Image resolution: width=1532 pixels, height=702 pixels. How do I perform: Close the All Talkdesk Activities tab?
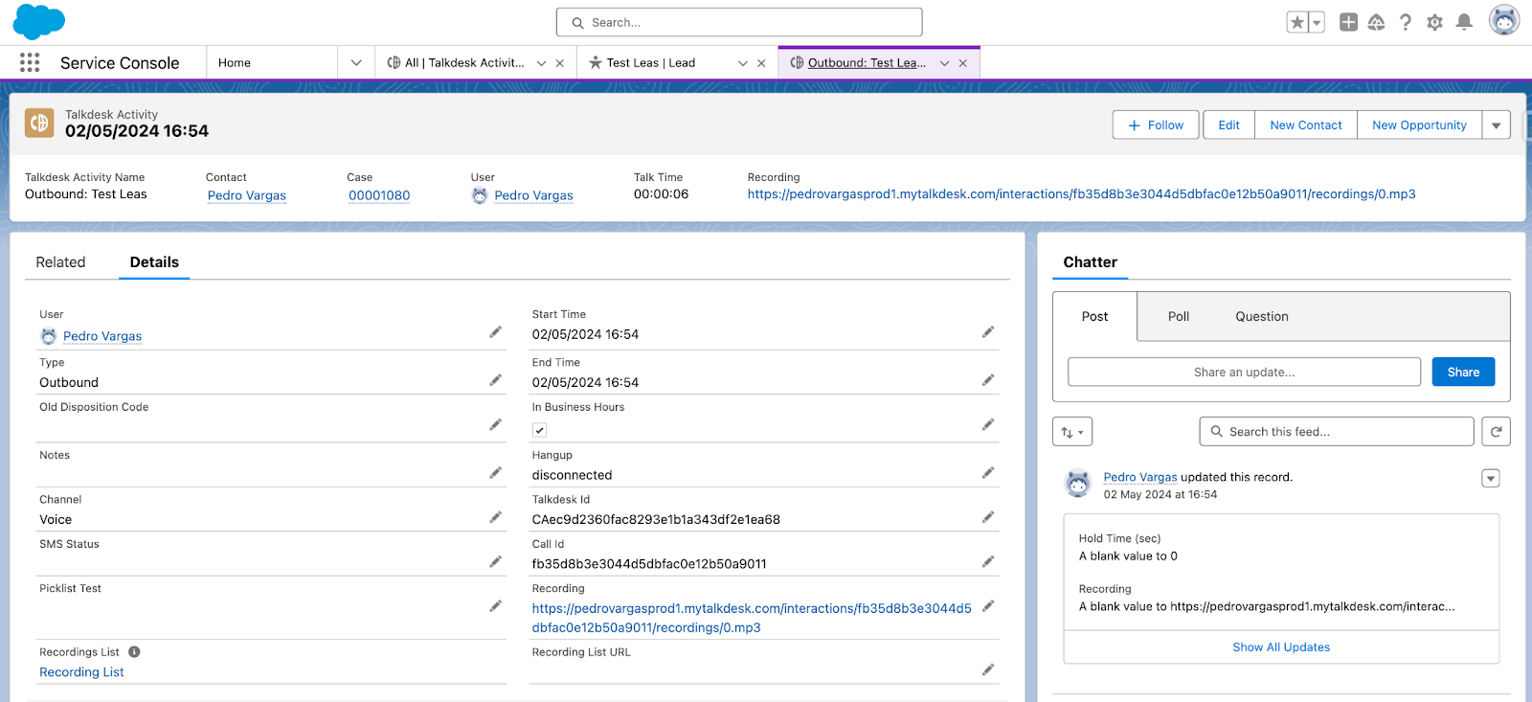560,63
